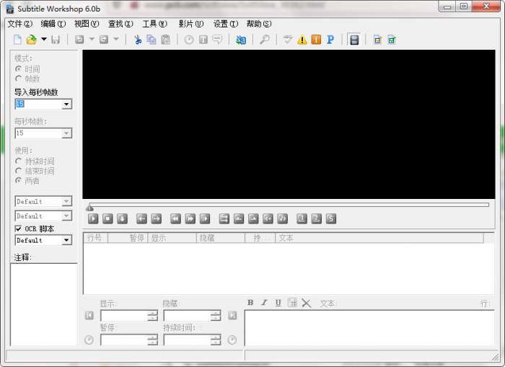505x367 pixels.
Task: Click the numbered 2 marker button
Action: 316,219
